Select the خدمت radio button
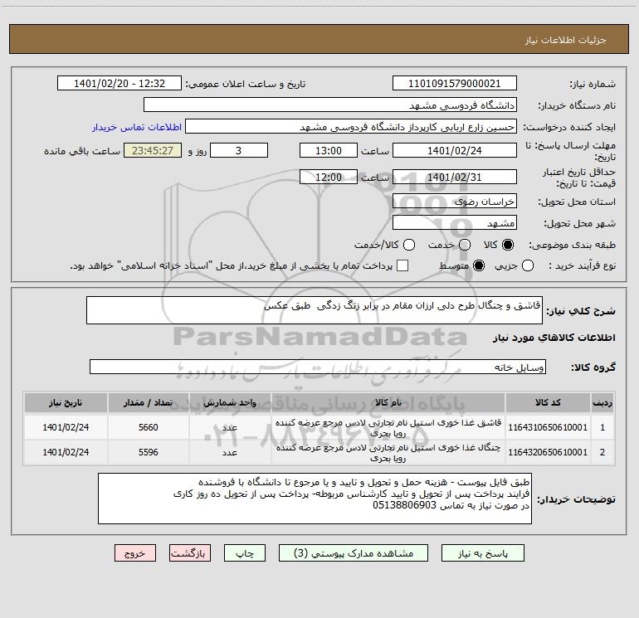 click(465, 245)
